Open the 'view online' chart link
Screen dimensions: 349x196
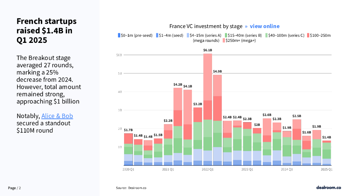264,26
